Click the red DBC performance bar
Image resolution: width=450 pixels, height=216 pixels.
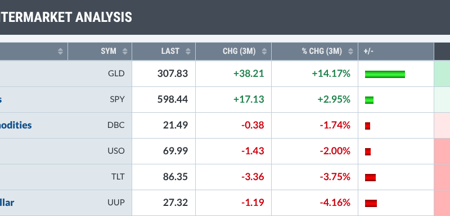coord(368,126)
